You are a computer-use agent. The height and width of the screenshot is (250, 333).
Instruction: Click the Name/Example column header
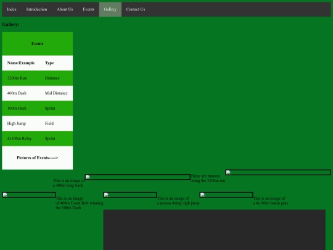pyautogui.click(x=21, y=63)
